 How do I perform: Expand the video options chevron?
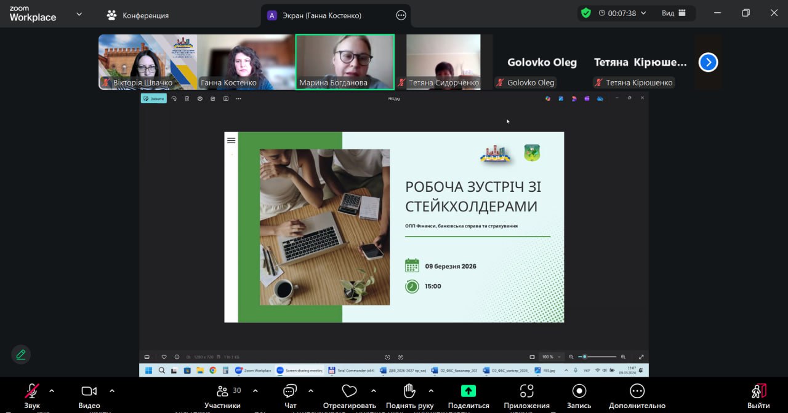coord(112,391)
